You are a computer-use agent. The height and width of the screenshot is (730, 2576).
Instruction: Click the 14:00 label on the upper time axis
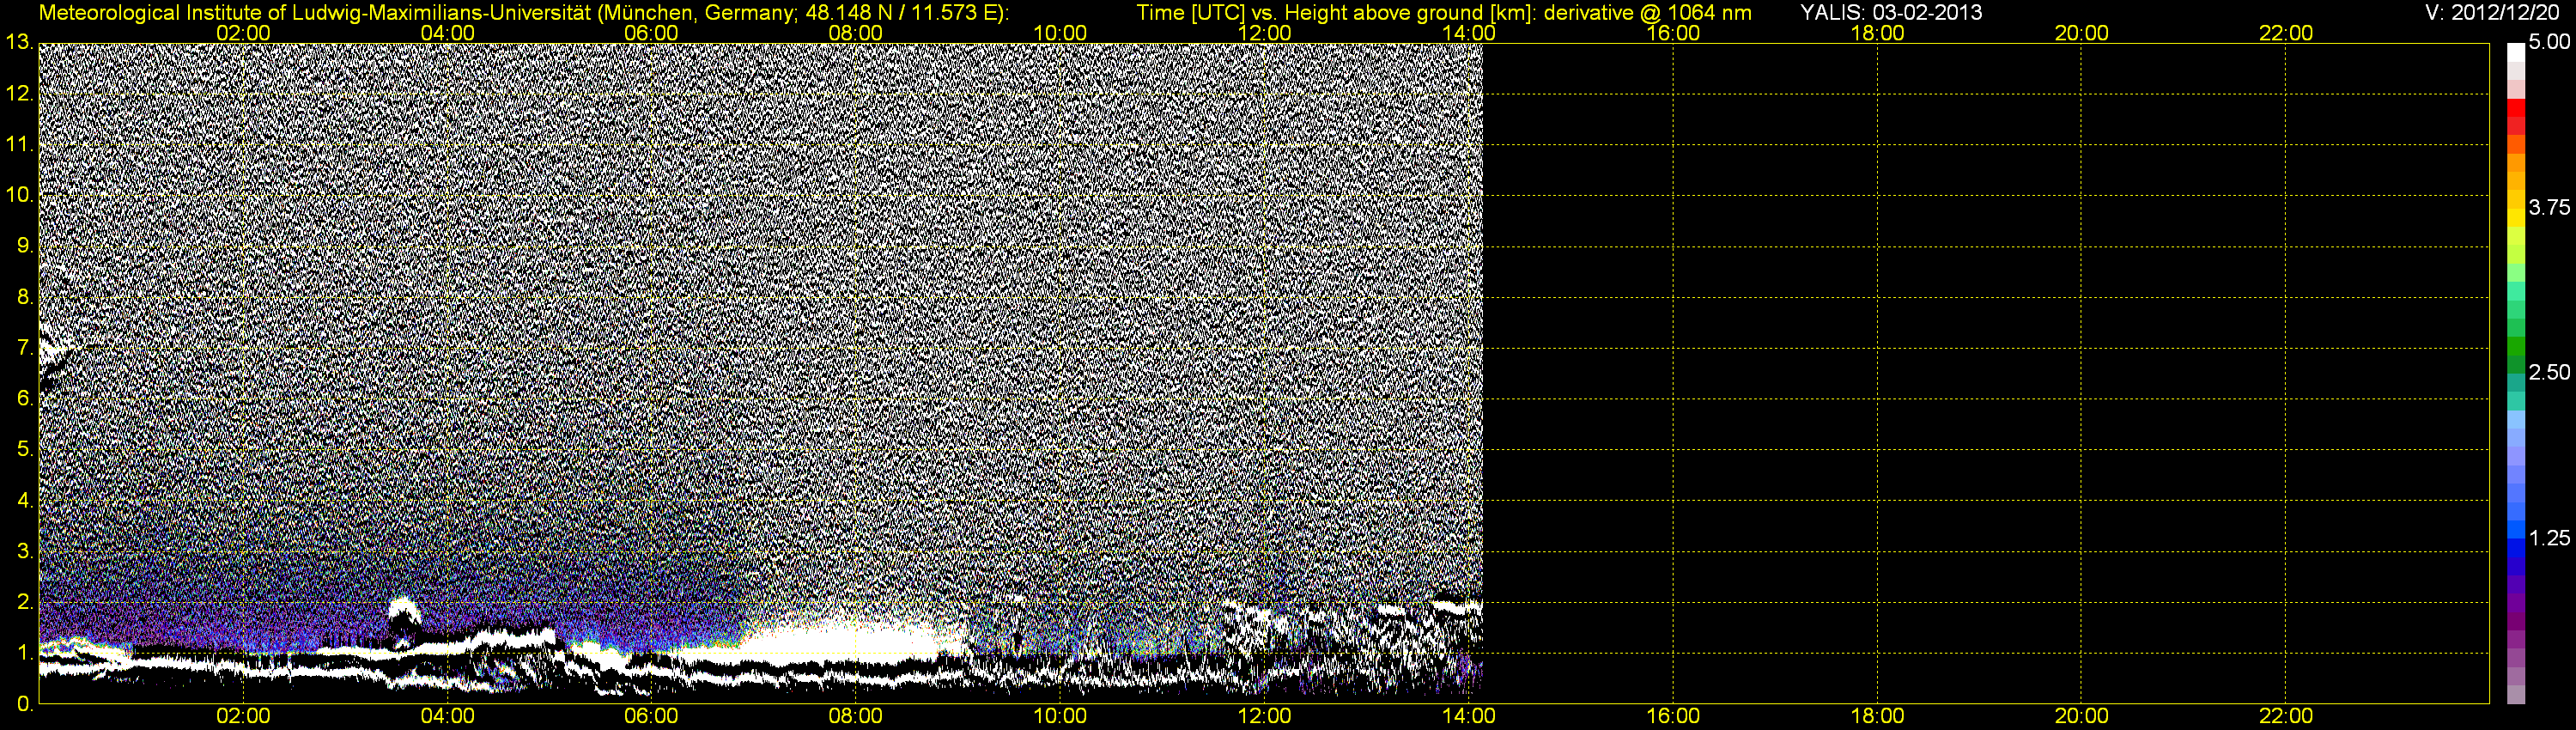pos(1469,33)
